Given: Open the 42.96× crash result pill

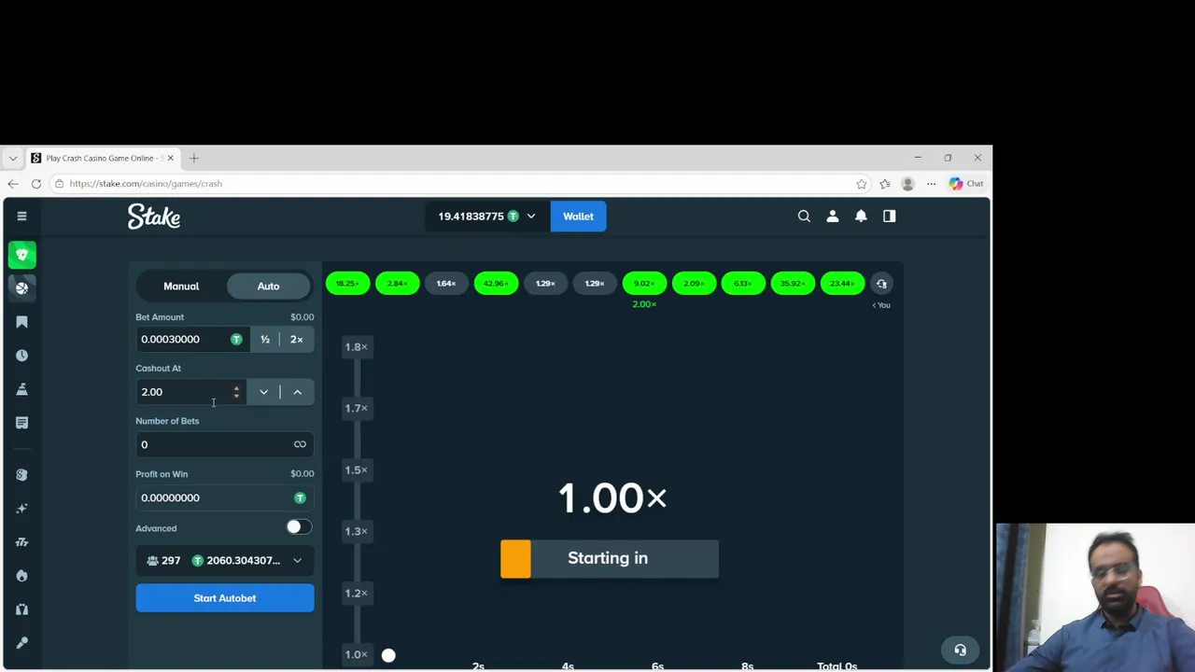Looking at the screenshot, I should click(x=496, y=284).
